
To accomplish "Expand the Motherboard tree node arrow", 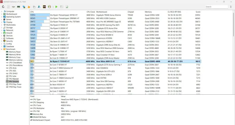I will pos(2,14).
